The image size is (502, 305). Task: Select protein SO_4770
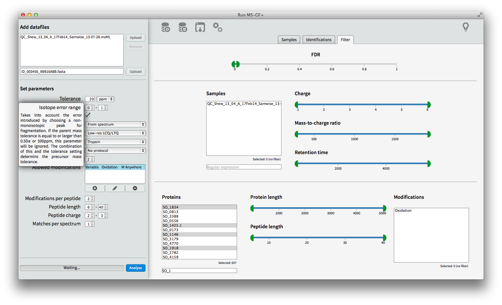point(200,243)
